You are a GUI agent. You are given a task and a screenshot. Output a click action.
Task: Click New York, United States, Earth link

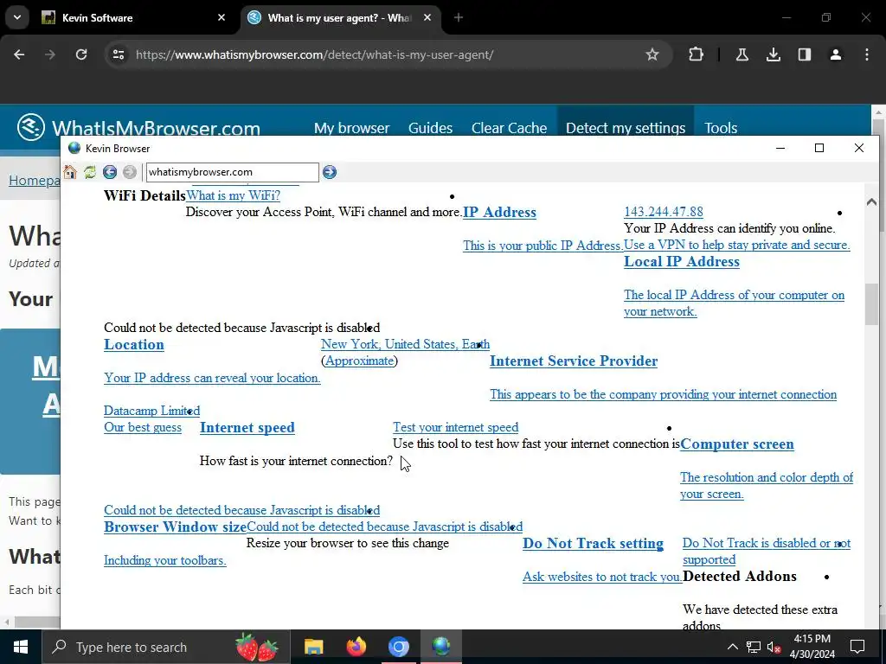[405, 344]
